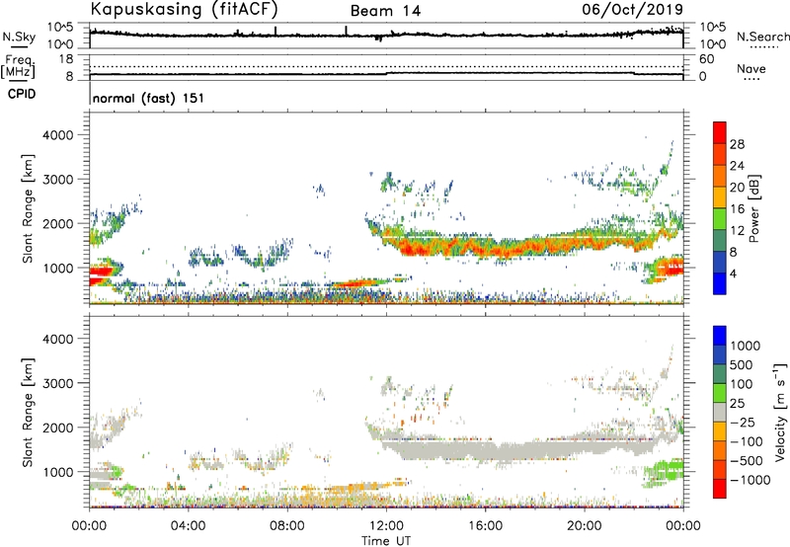Click the '12:00' time axis label
Viewport: 790px width, 547px height.
click(386, 526)
